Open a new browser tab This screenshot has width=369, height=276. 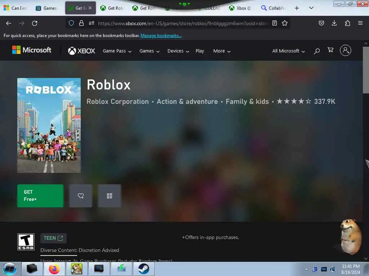(297, 8)
